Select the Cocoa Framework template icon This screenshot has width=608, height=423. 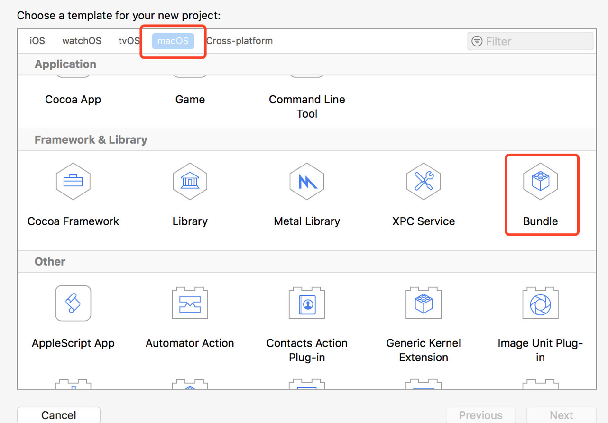coord(73,181)
